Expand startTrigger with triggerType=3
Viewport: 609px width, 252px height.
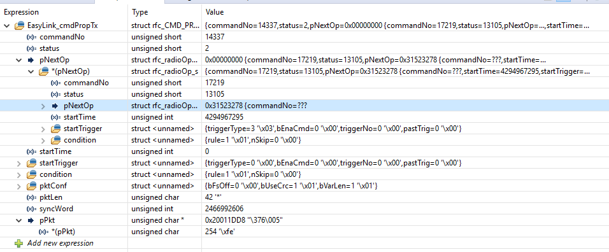43,129
